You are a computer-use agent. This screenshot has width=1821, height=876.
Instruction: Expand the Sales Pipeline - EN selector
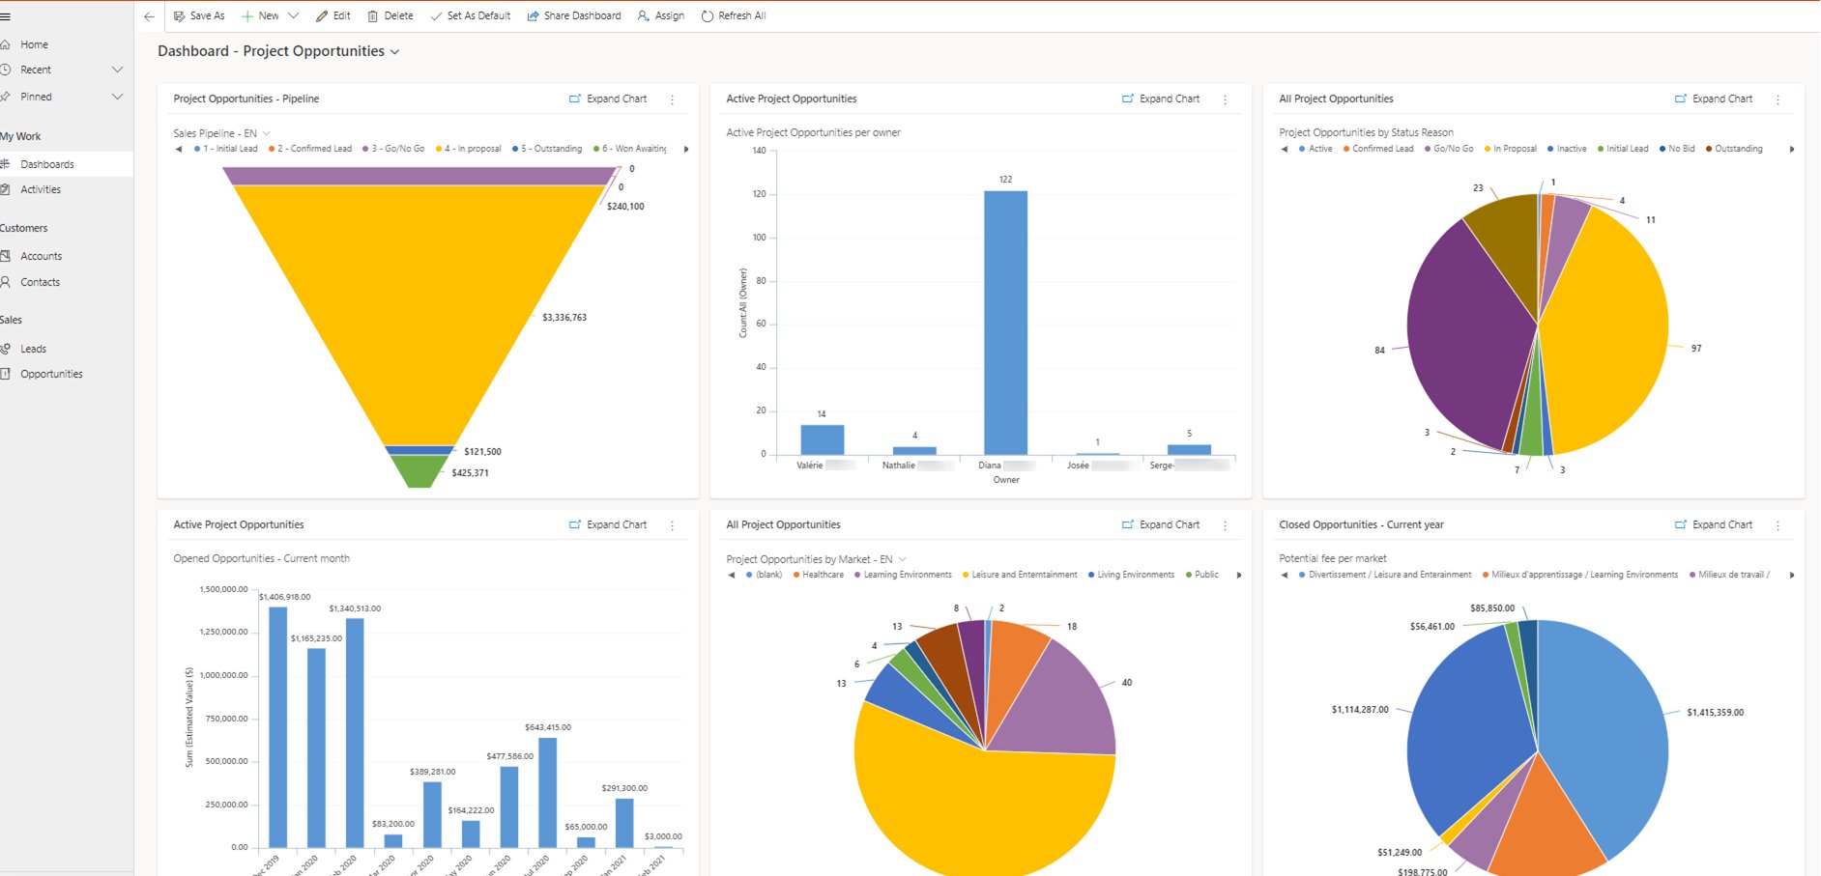[267, 132]
